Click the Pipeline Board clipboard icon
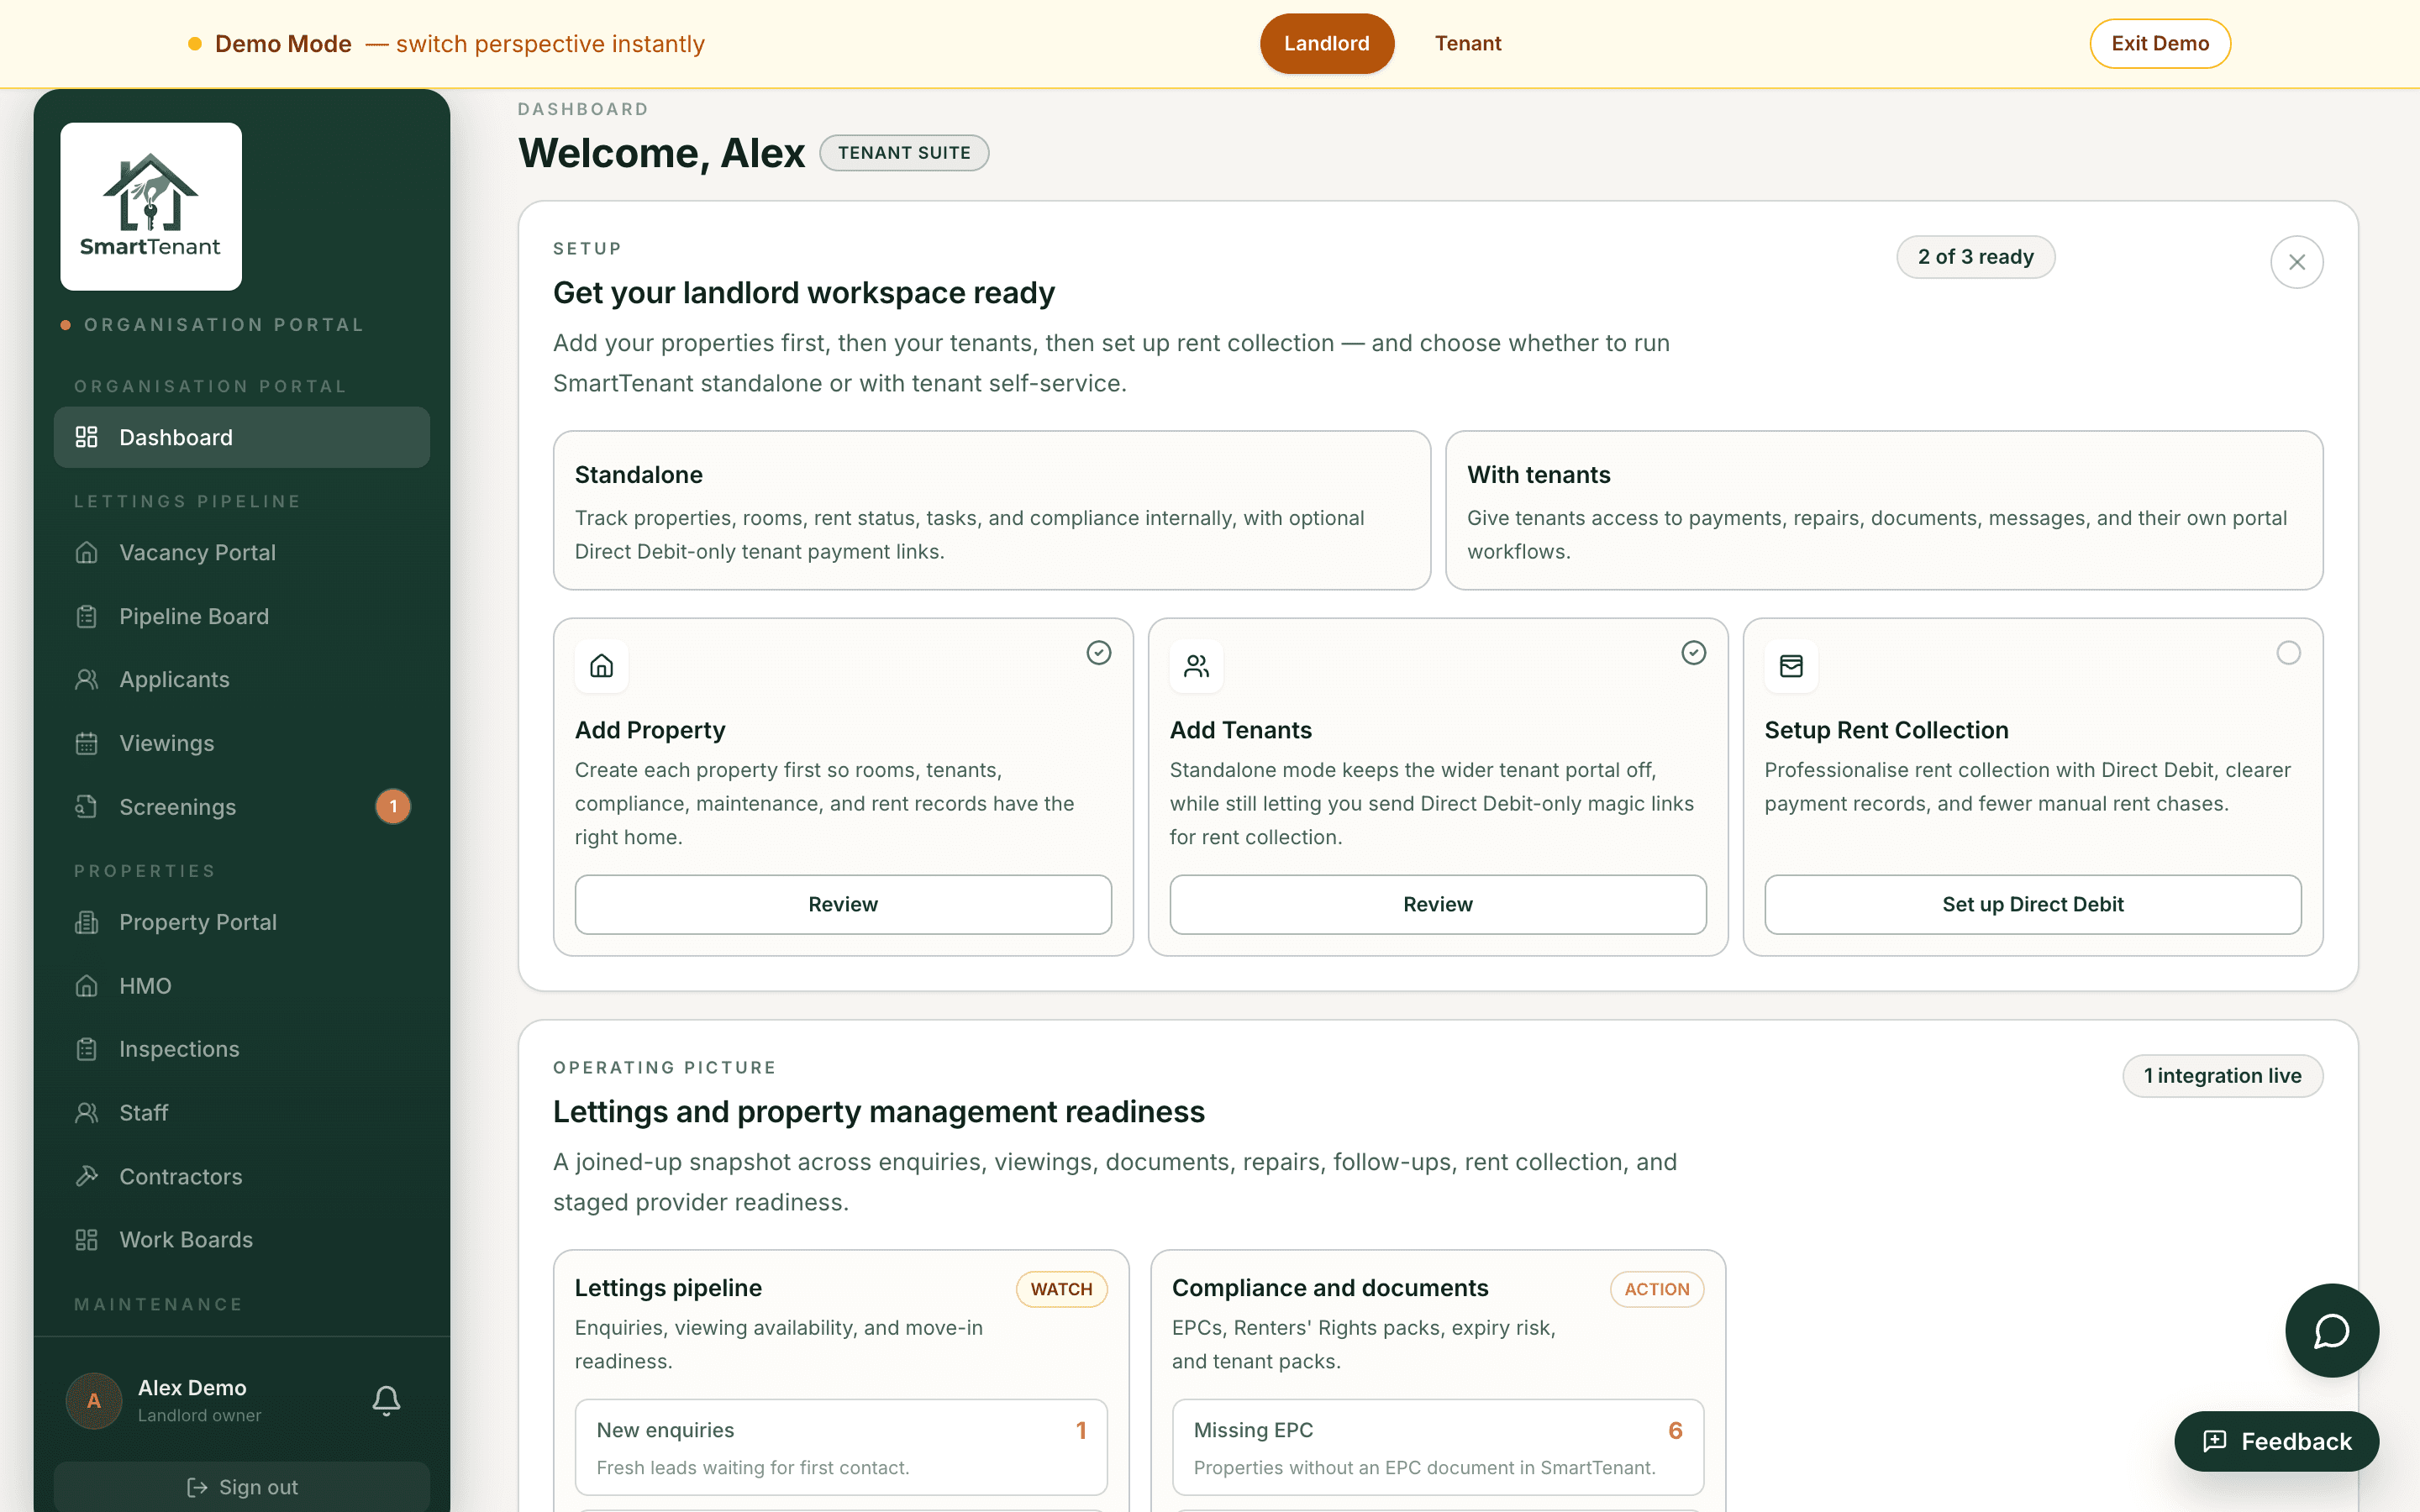 (x=87, y=616)
